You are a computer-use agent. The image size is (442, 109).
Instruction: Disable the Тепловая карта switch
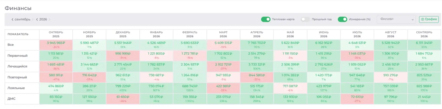pos(266,19)
